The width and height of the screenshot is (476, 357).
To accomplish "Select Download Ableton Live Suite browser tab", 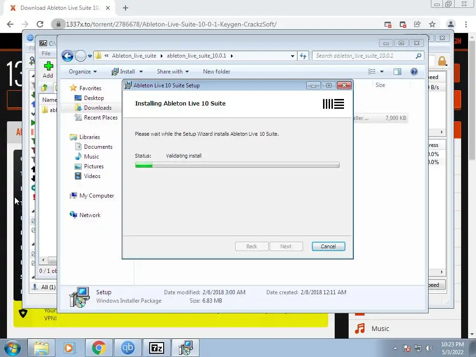I will tap(59, 8).
